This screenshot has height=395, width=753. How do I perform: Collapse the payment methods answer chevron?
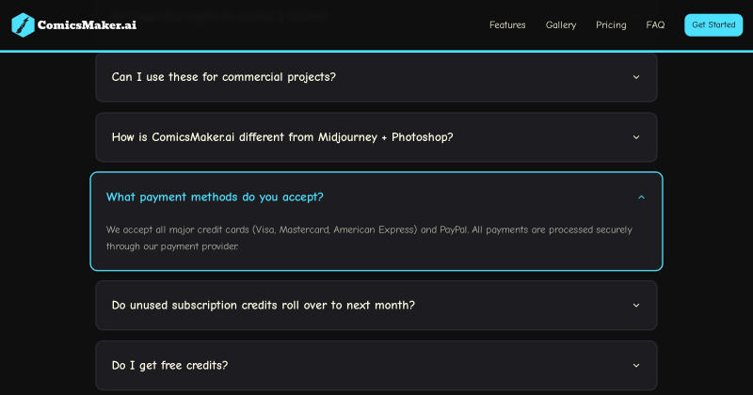click(641, 197)
